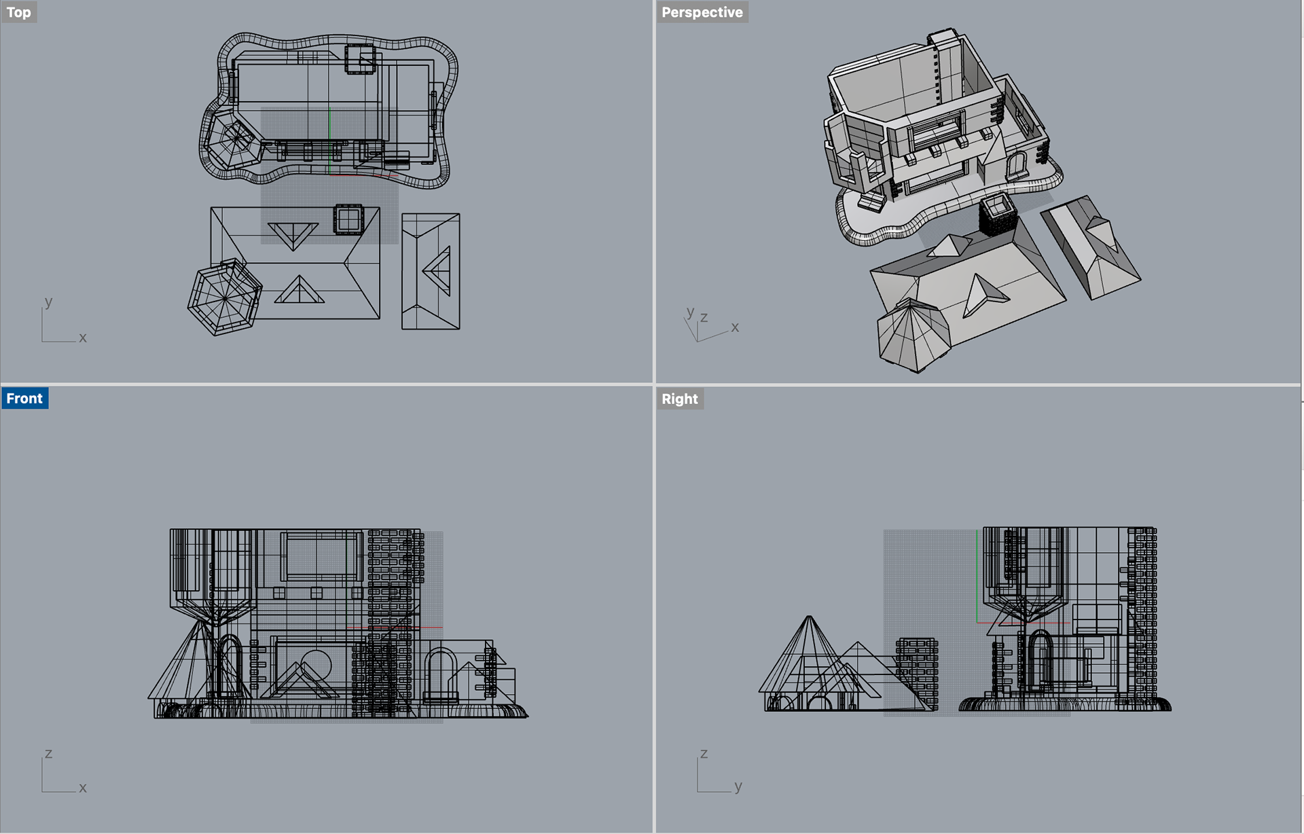Select the narrow side roof in Top view
Screen dimensions: 1304x834
click(431, 271)
